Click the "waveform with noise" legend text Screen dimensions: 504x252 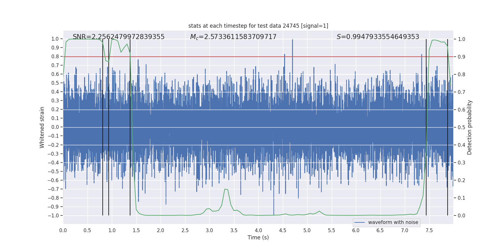(x=393, y=222)
